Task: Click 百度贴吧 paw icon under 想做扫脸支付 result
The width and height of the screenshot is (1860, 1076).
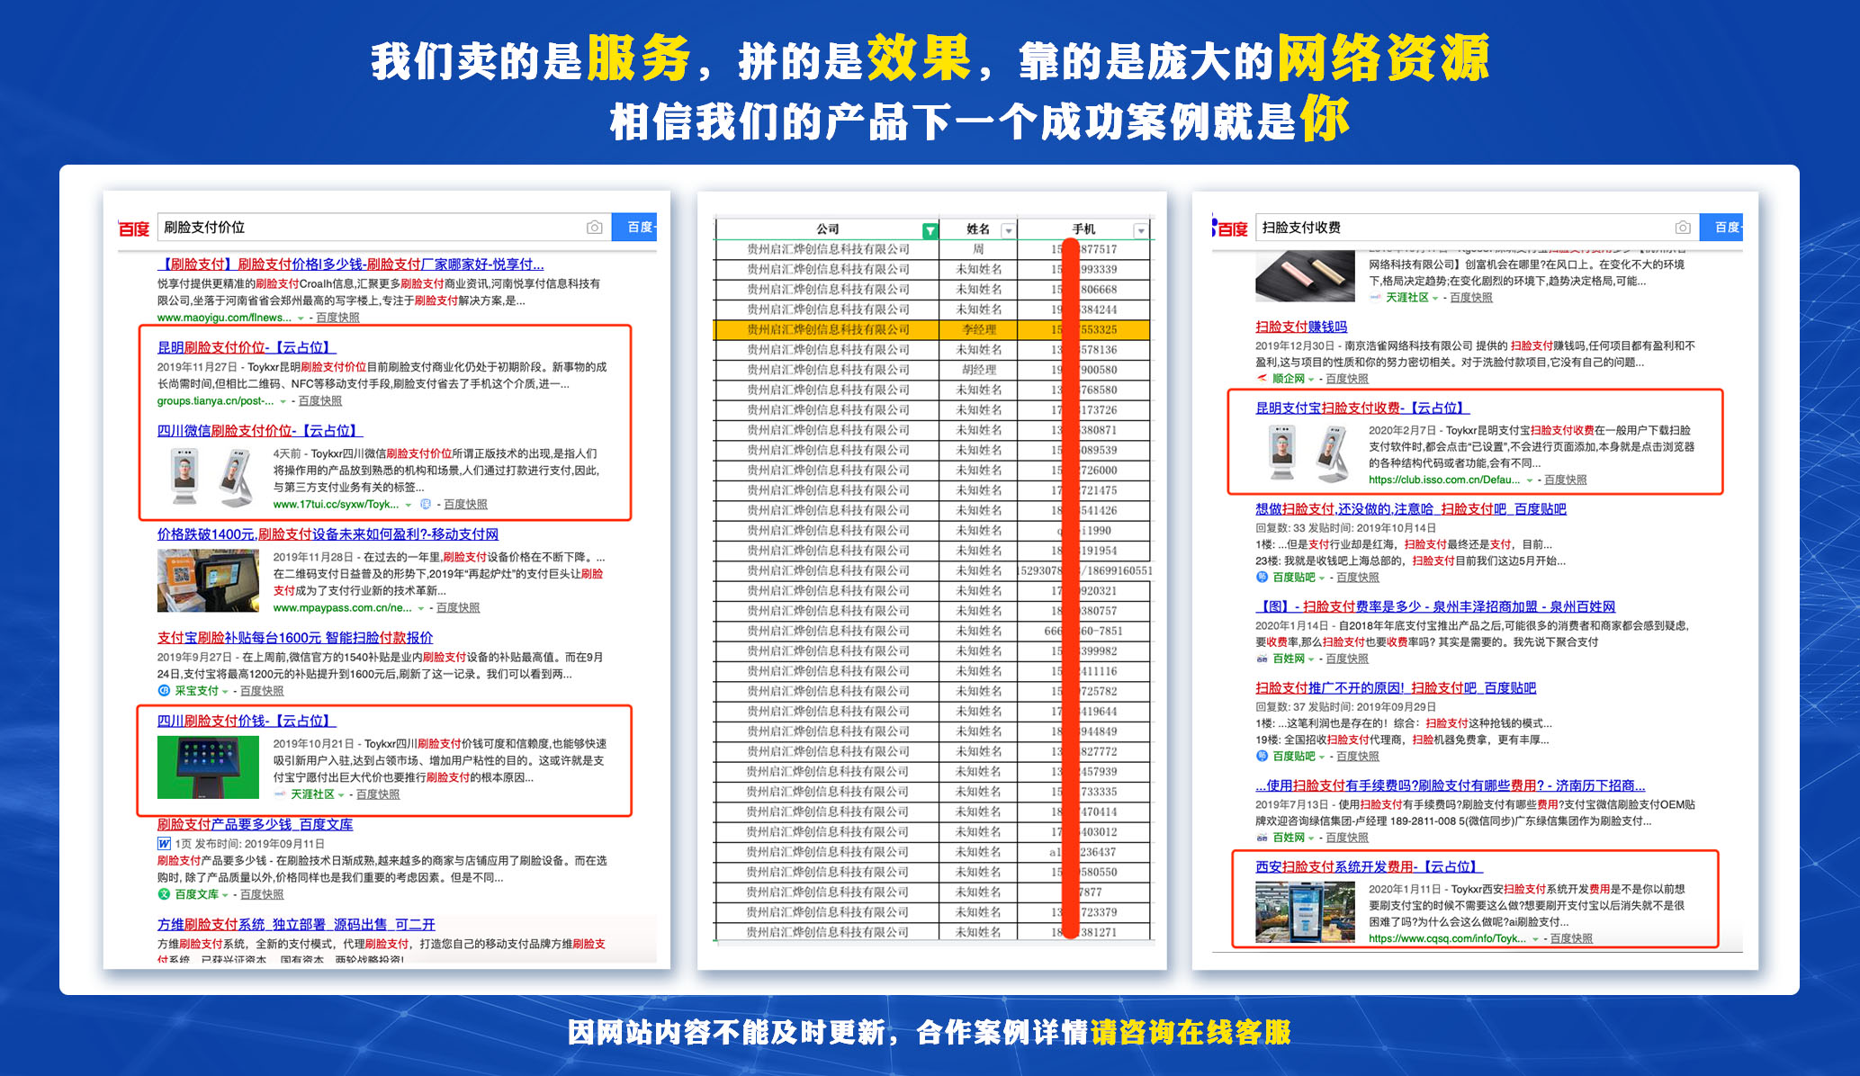Action: pos(1262,577)
